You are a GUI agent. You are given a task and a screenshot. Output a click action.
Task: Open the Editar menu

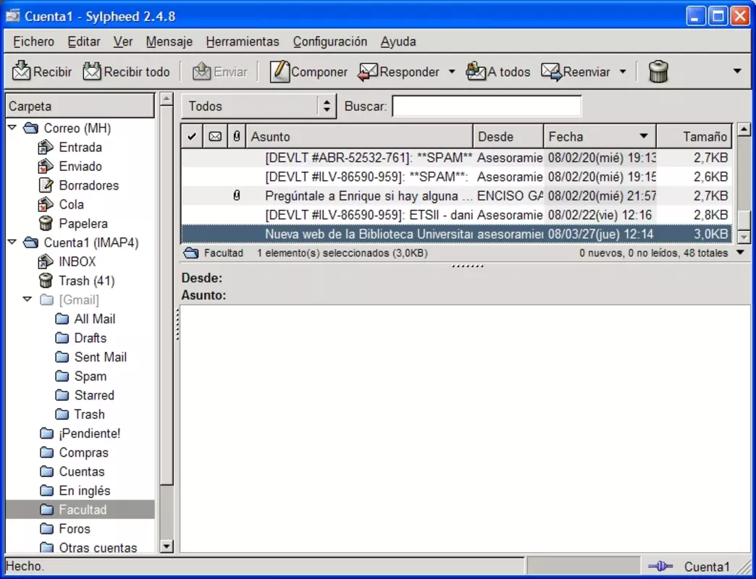tap(84, 41)
